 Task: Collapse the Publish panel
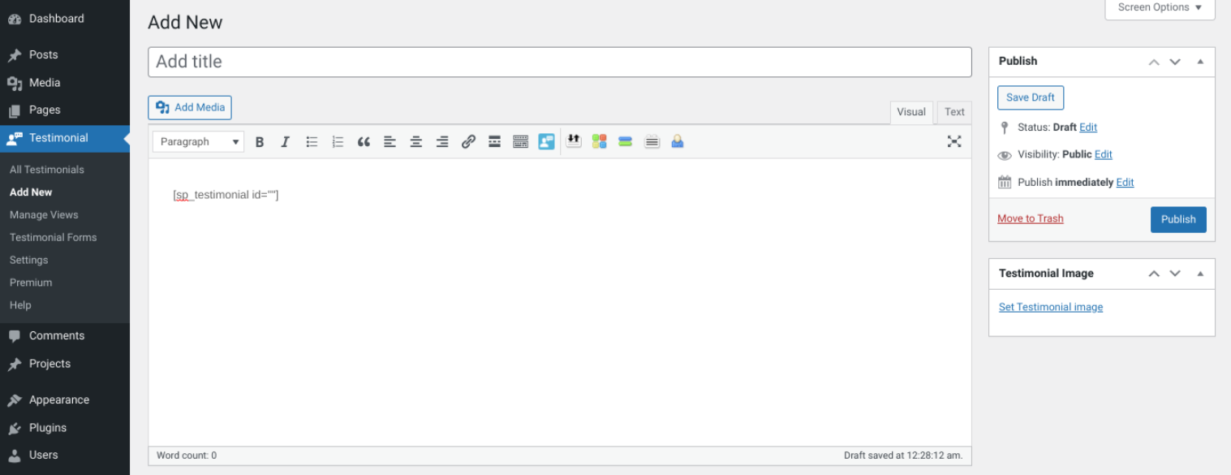point(1200,62)
